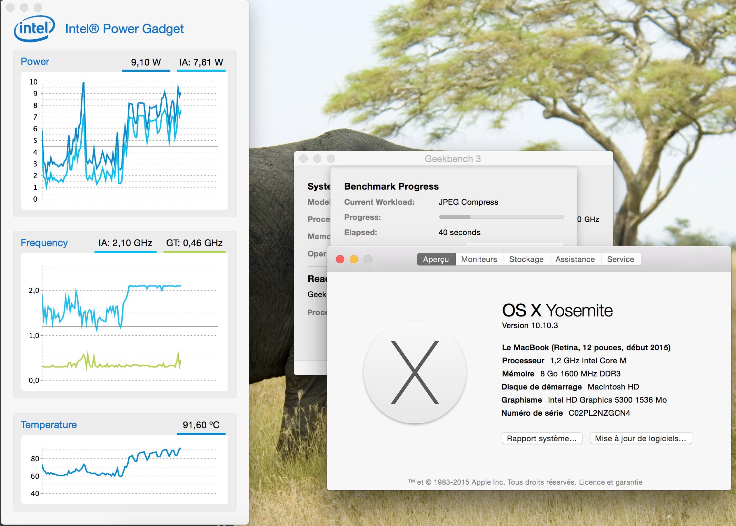Click the JPEG Compress benchmark progress bar
This screenshot has height=526, width=736.
click(x=501, y=217)
